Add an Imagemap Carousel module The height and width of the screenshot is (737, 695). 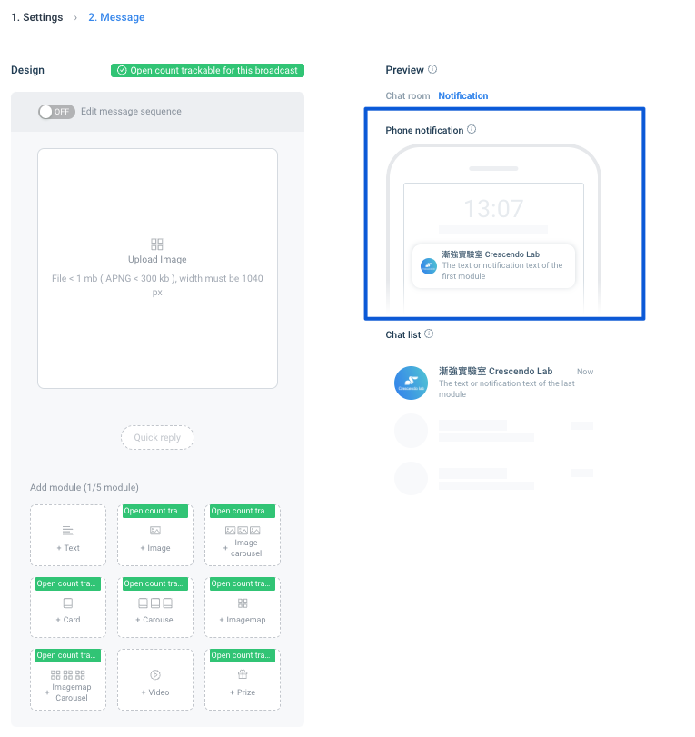pos(68,682)
